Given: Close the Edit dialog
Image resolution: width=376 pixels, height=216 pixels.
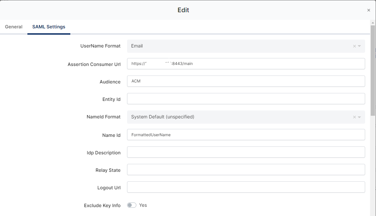Looking at the screenshot, I should [x=368, y=10].
